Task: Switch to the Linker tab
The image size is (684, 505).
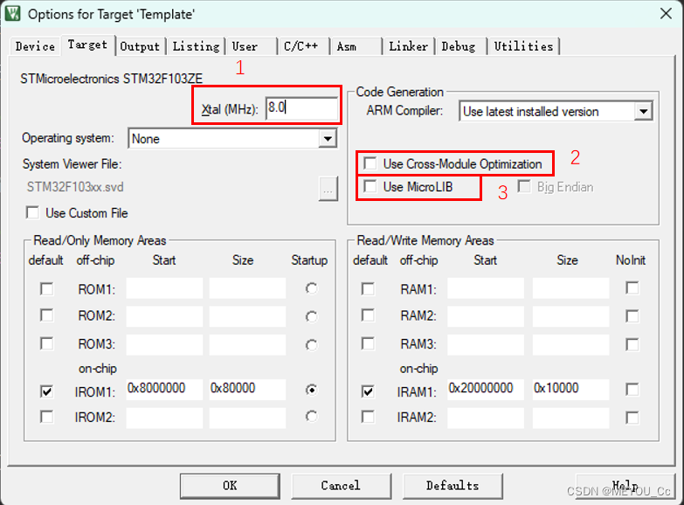Action: 408,46
